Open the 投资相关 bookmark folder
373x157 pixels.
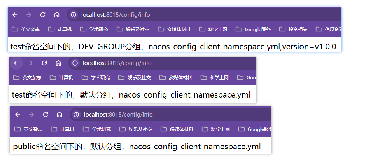coord(294,29)
